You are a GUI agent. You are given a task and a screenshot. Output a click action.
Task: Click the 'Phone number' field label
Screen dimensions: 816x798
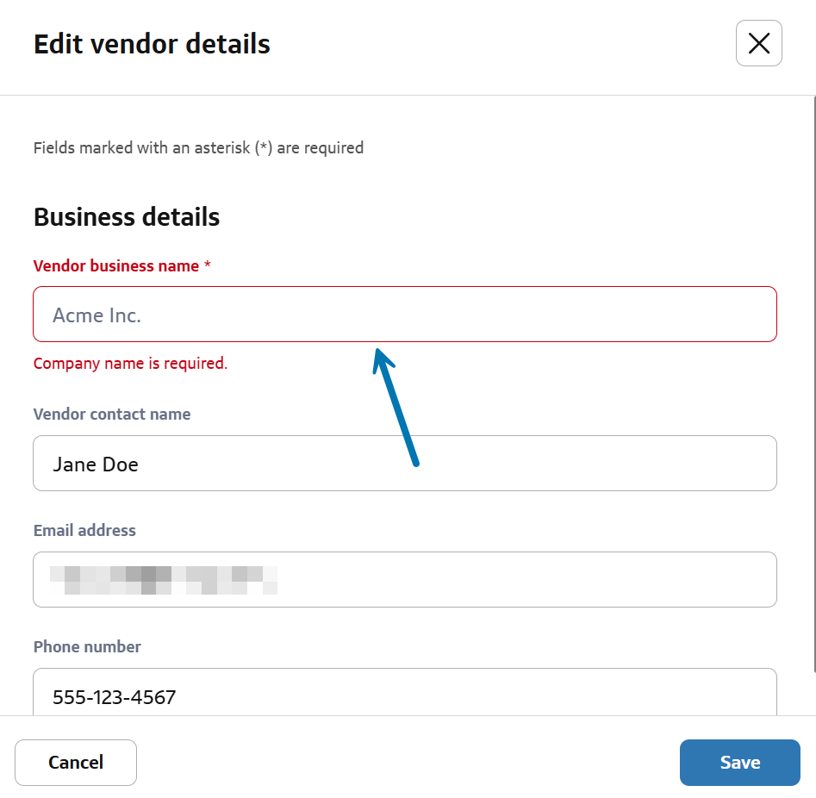click(x=87, y=647)
